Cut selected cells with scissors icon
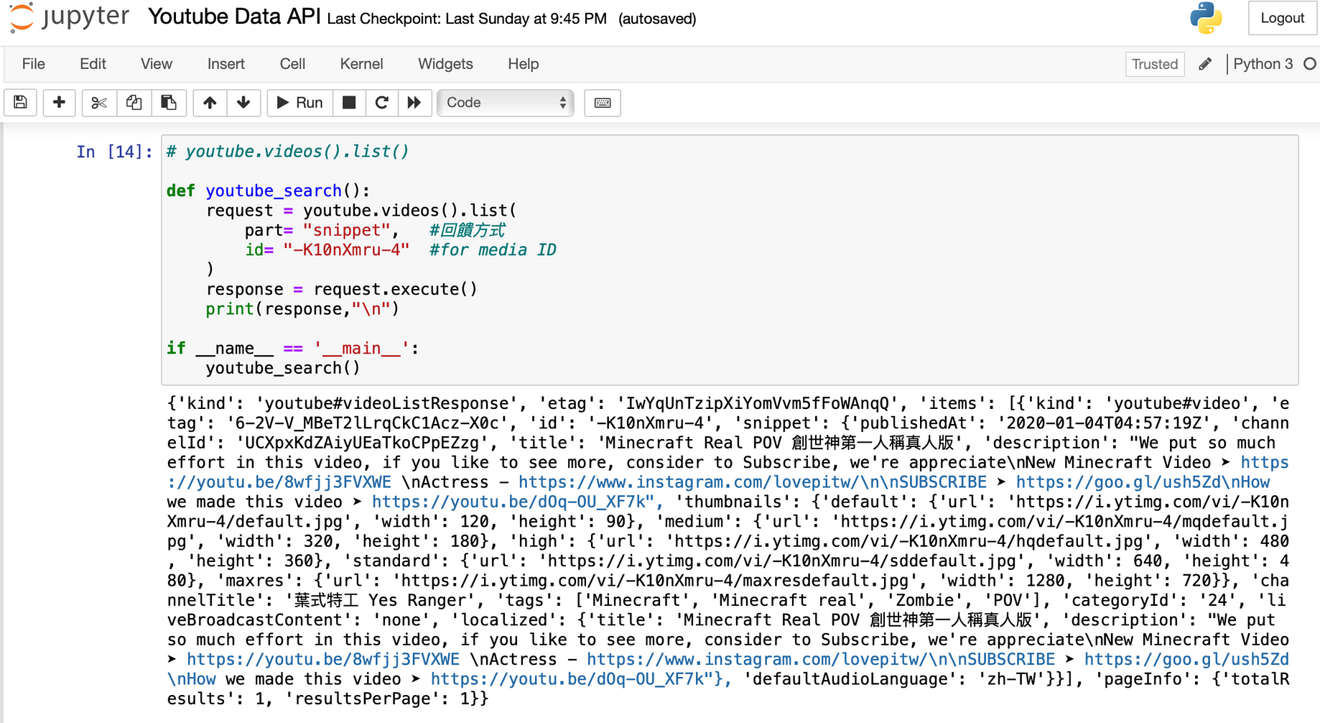The width and height of the screenshot is (1320, 723). click(x=99, y=103)
